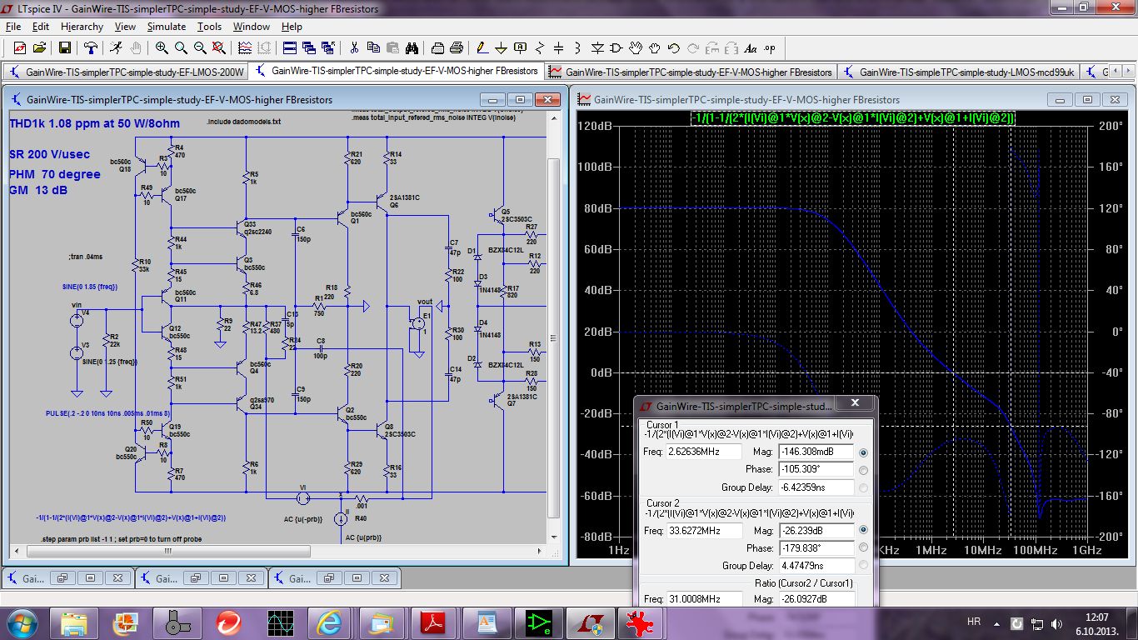
Task: Open Adobe Reader from the taskbar
Action: (432, 622)
